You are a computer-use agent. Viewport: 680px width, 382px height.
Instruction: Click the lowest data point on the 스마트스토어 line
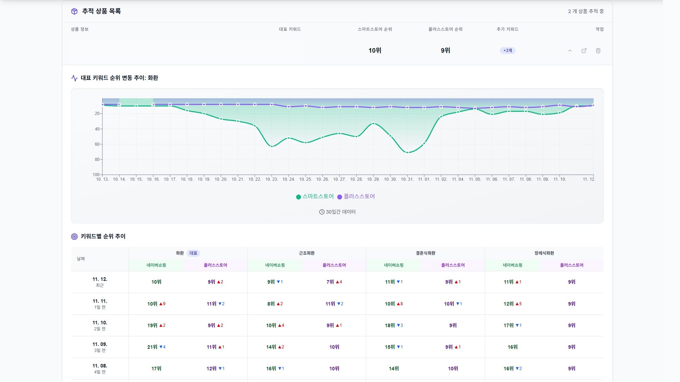coord(407,152)
